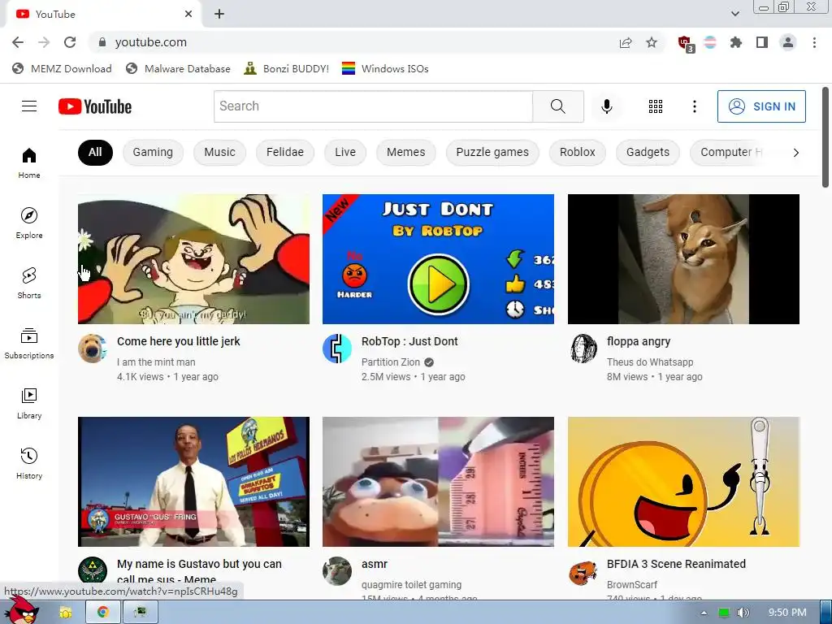Open the asmr video thumbnail
Image resolution: width=832 pixels, height=624 pixels.
[x=438, y=482]
